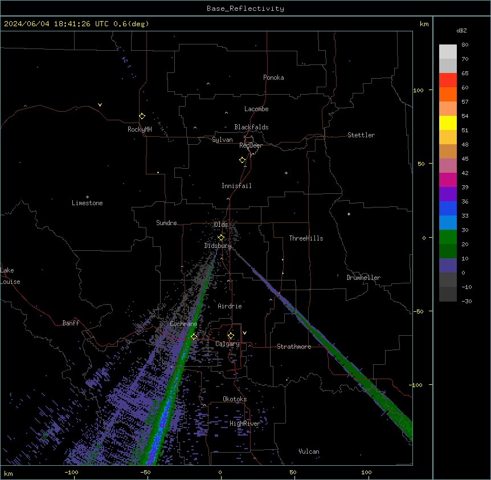Screen dimensions: 491x480
Task: Select the Okotoks label
Action: coord(235,399)
